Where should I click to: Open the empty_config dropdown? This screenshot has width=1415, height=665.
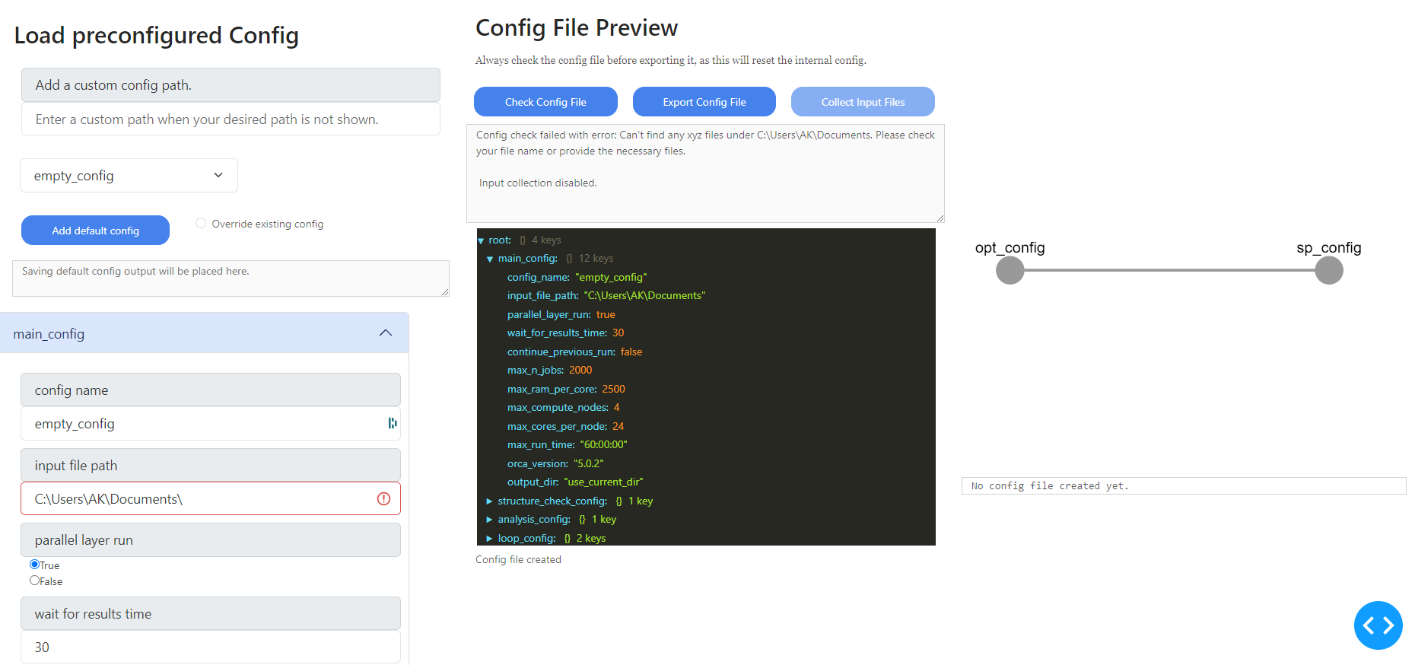[x=129, y=176]
